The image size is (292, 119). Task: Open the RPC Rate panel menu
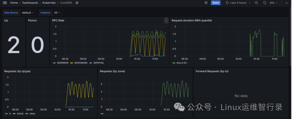pyautogui.click(x=166, y=21)
